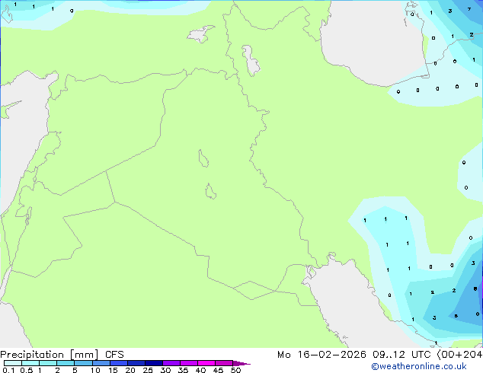Open the weatheronline.co.uk copyright link

[x=419, y=366]
